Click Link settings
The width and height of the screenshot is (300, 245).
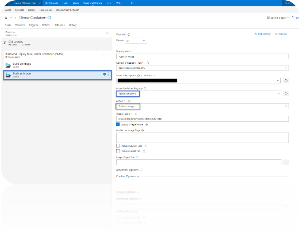262,34
